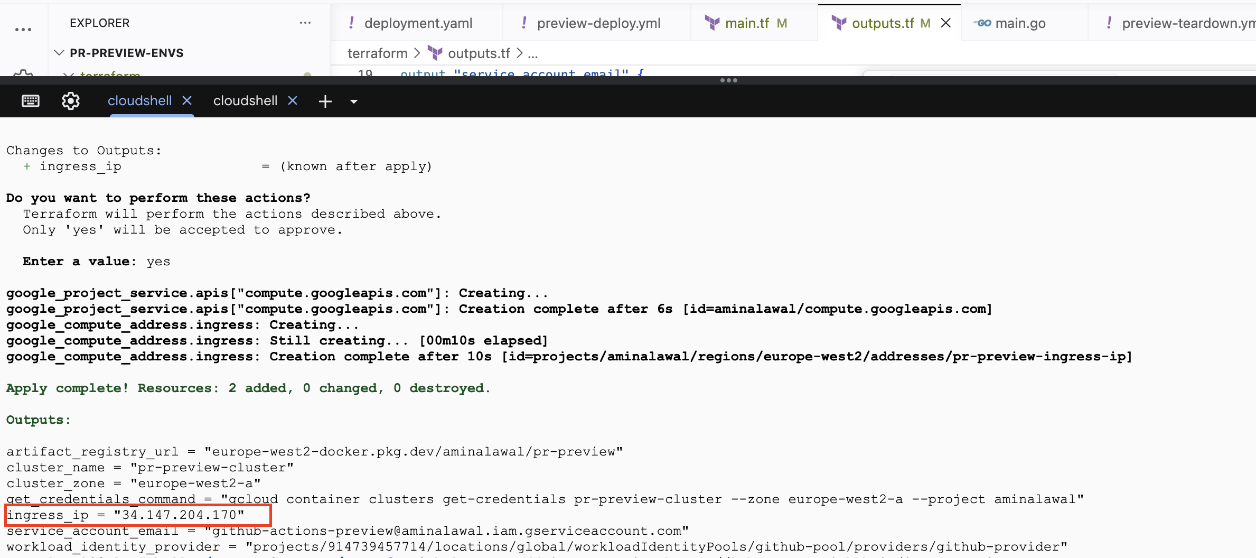Open the preview-deploy.yml editor tab

pyautogui.click(x=597, y=23)
